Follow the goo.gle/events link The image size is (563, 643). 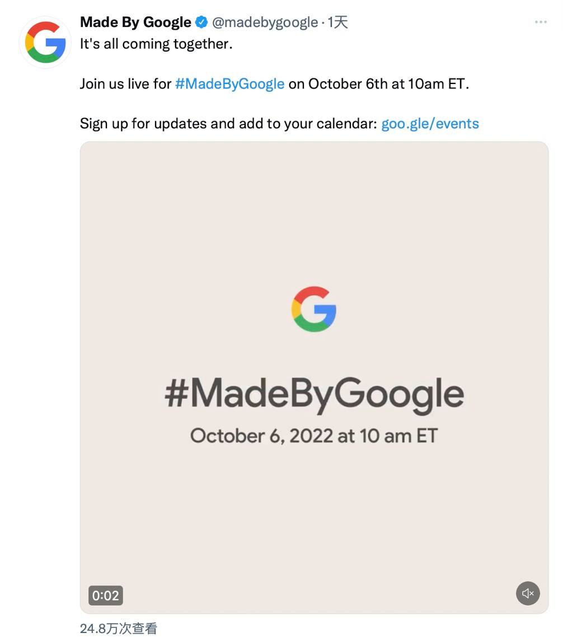point(430,123)
